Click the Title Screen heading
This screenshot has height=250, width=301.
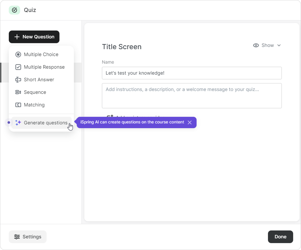(122, 47)
